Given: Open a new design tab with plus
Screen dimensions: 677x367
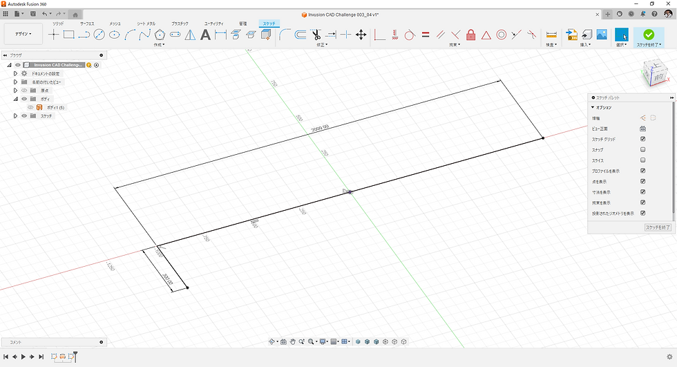Looking at the screenshot, I should click(x=607, y=15).
